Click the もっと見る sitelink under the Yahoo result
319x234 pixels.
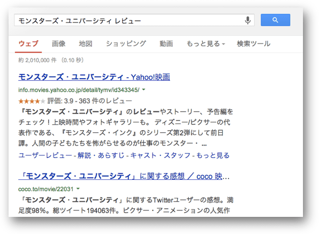(213, 155)
